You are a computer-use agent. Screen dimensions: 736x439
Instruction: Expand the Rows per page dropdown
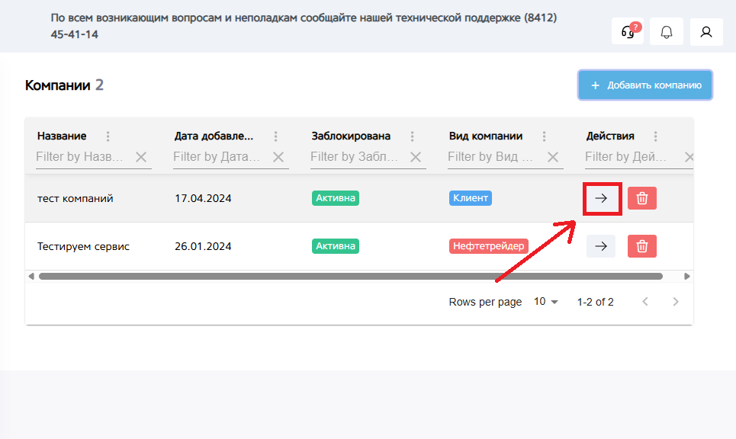[546, 302]
